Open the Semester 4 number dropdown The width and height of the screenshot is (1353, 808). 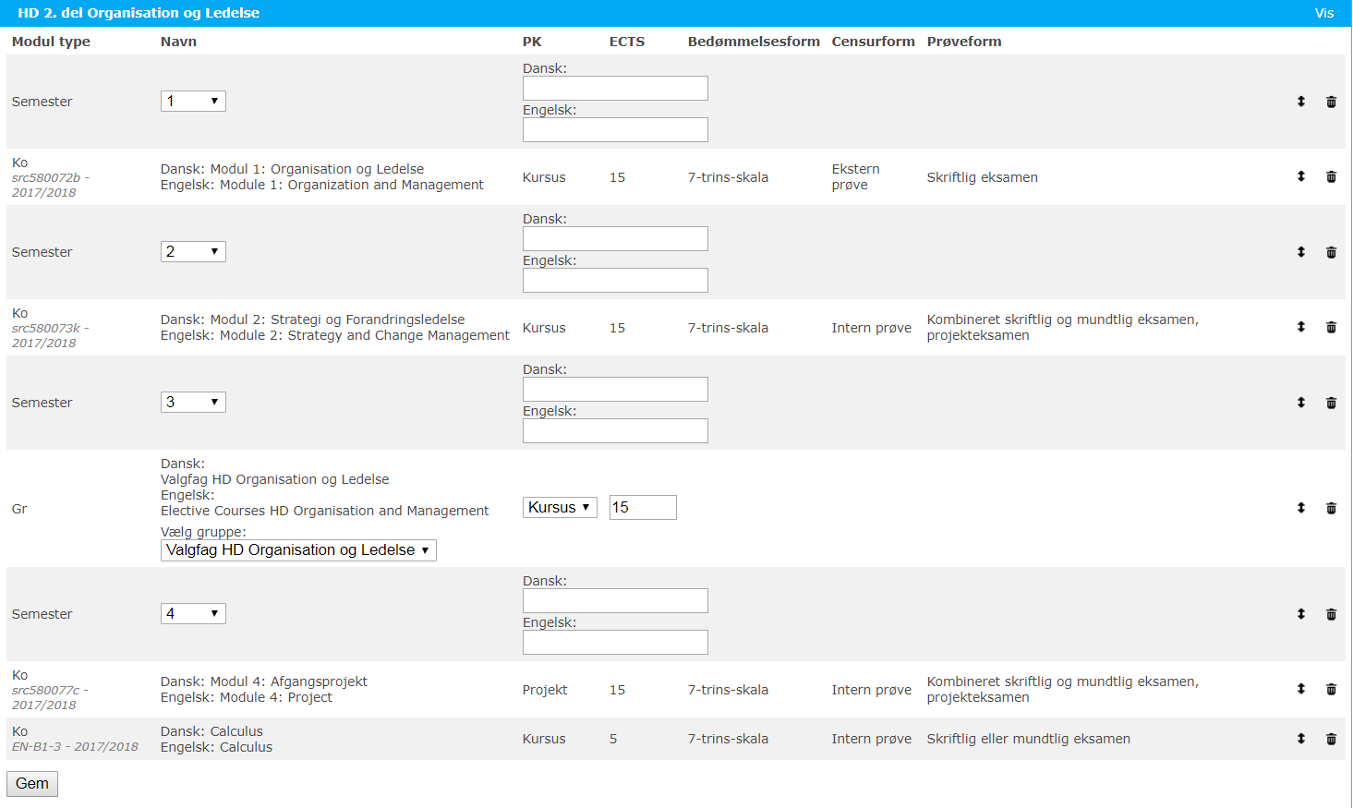193,613
